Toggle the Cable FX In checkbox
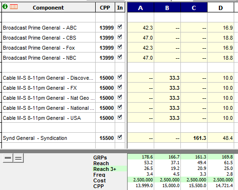Image resolution: width=238 pixels, height=190 pixels. coord(120,87)
